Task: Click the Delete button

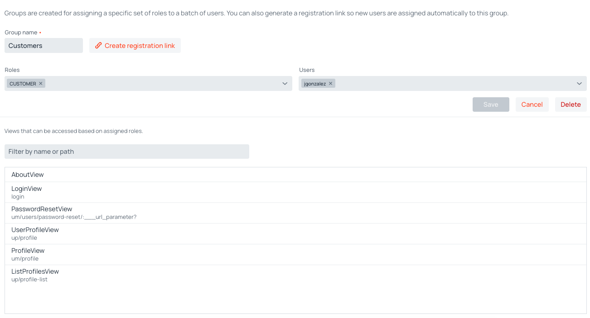Action: 571,104
